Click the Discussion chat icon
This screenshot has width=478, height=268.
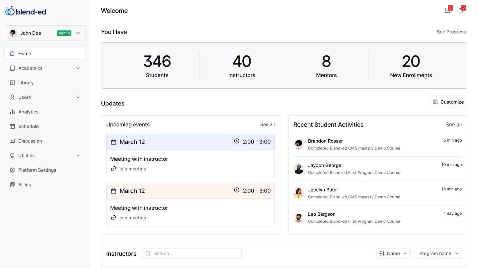coord(12,141)
